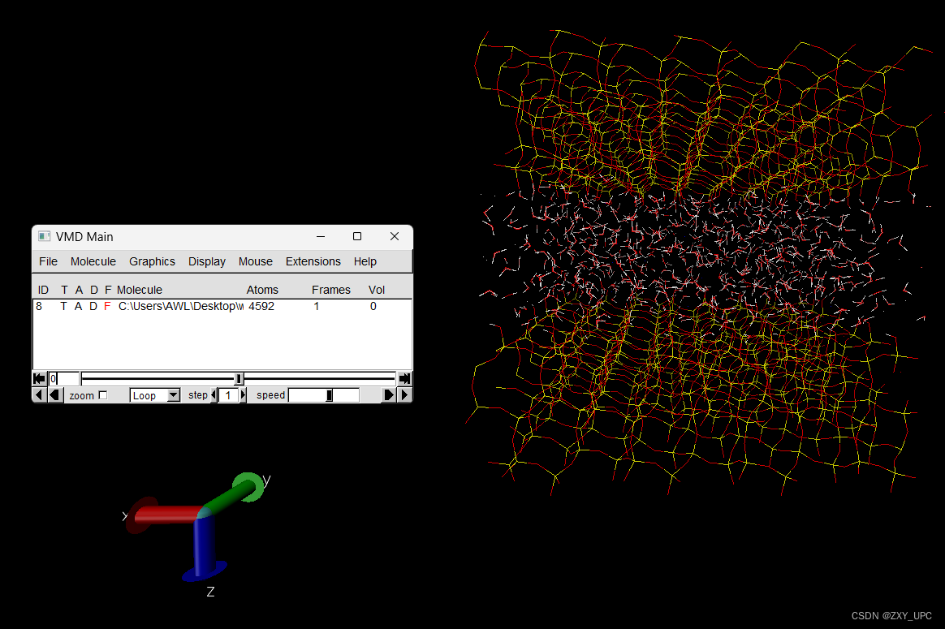Close the VMD Main window

(x=395, y=236)
